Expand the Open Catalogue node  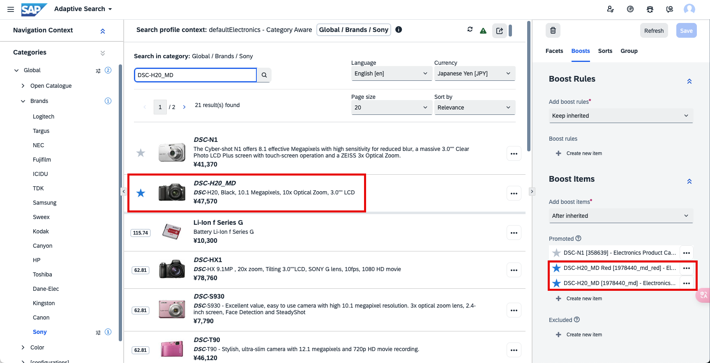(23, 86)
